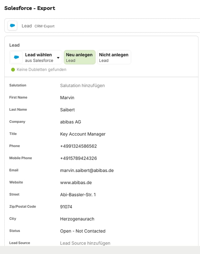Expand the Lead wählen dropdown arrow

click(58, 58)
